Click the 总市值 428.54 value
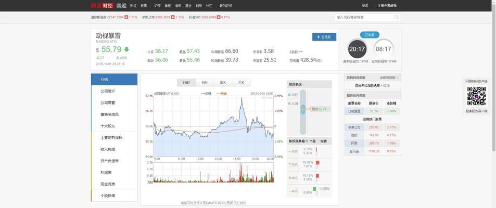The height and width of the screenshot is (208, 496). pyautogui.click(x=311, y=60)
